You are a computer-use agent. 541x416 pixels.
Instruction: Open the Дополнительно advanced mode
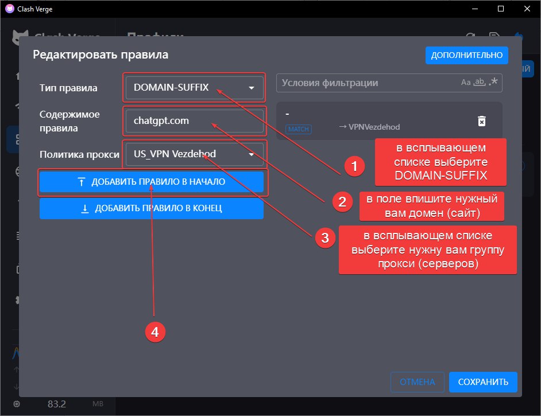pos(466,55)
